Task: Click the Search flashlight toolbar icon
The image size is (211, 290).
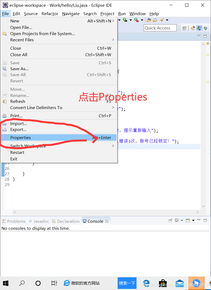Action: click(162, 20)
